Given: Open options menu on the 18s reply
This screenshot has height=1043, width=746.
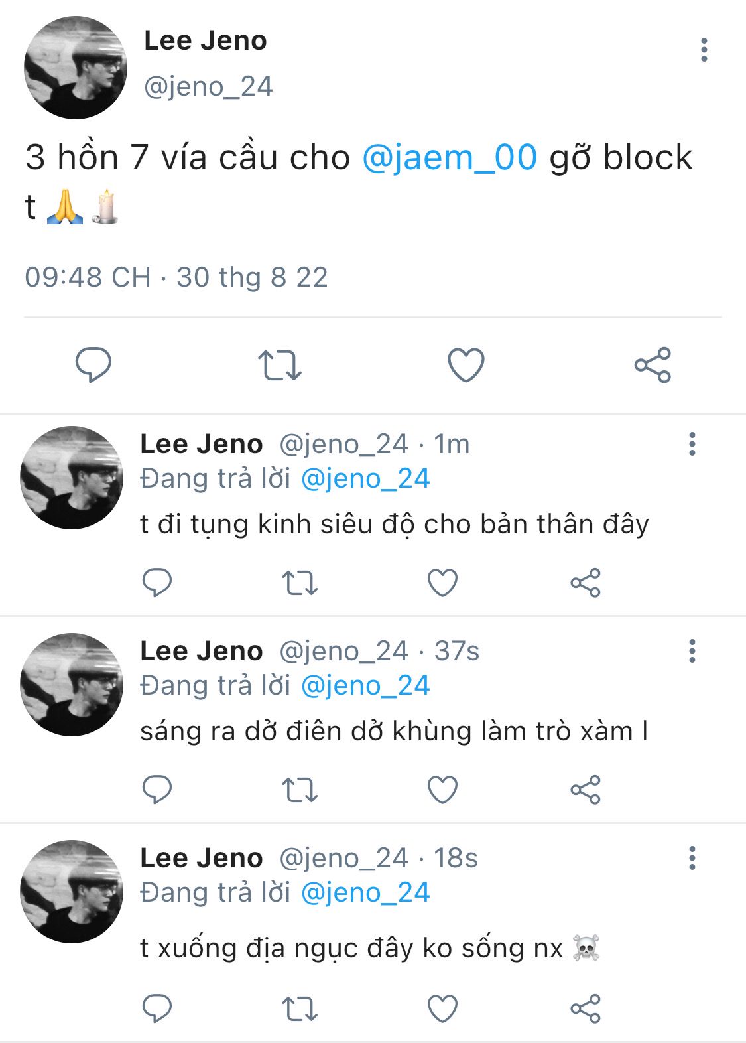Looking at the screenshot, I should pos(692,858).
